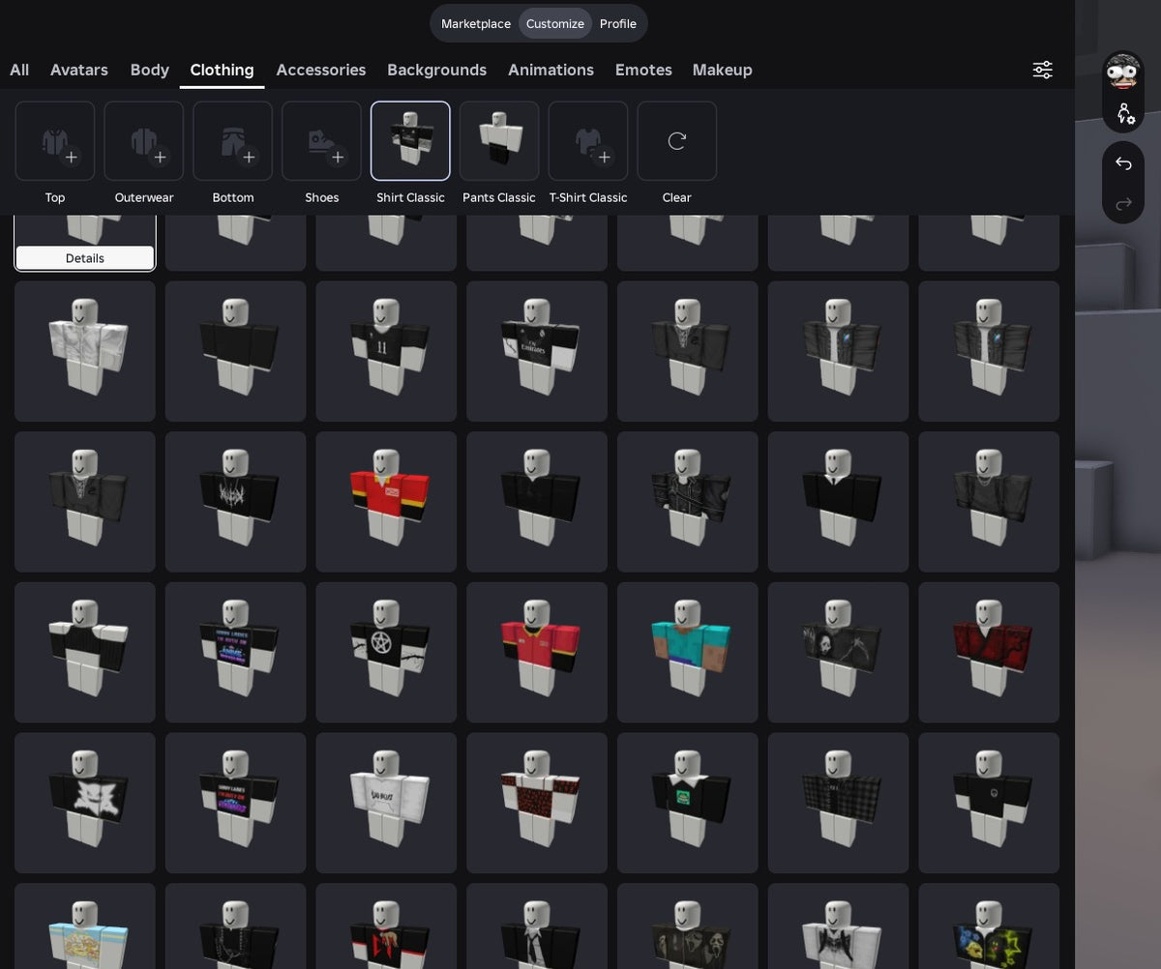Image resolution: width=1161 pixels, height=969 pixels.
Task: Open the Emotes category tab
Action: tap(643, 70)
